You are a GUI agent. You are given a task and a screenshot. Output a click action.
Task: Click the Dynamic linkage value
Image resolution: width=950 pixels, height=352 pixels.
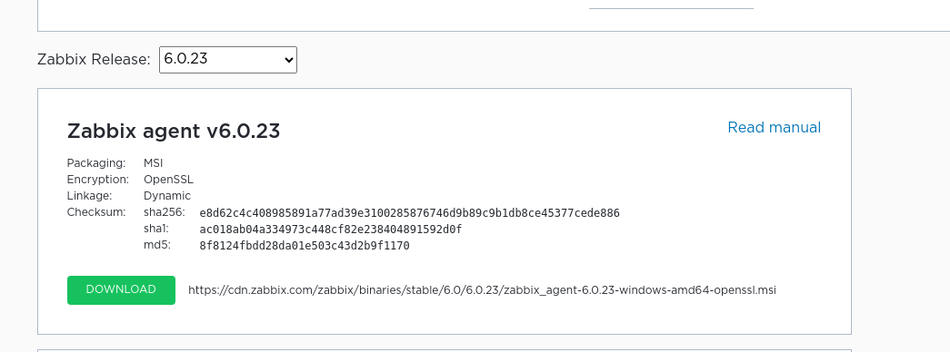tap(167, 196)
